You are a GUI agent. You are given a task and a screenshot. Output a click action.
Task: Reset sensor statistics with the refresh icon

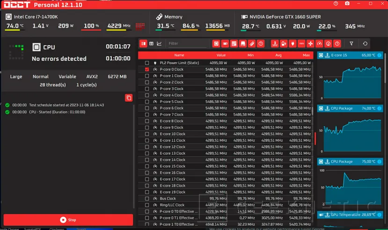tap(365, 44)
